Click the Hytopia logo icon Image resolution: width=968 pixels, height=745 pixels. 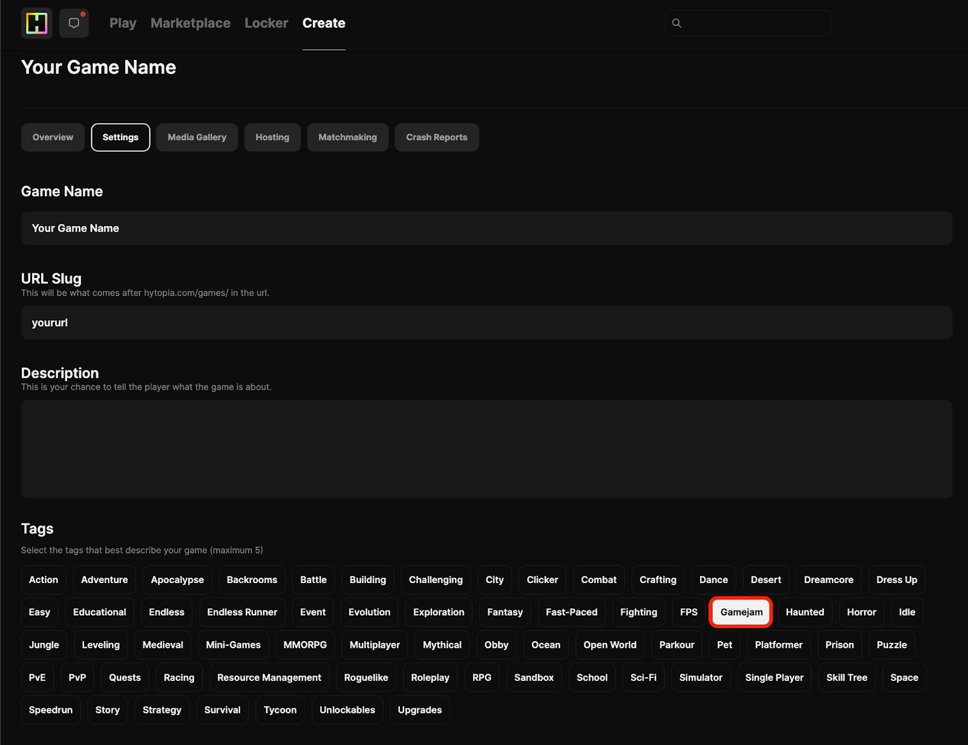point(36,23)
